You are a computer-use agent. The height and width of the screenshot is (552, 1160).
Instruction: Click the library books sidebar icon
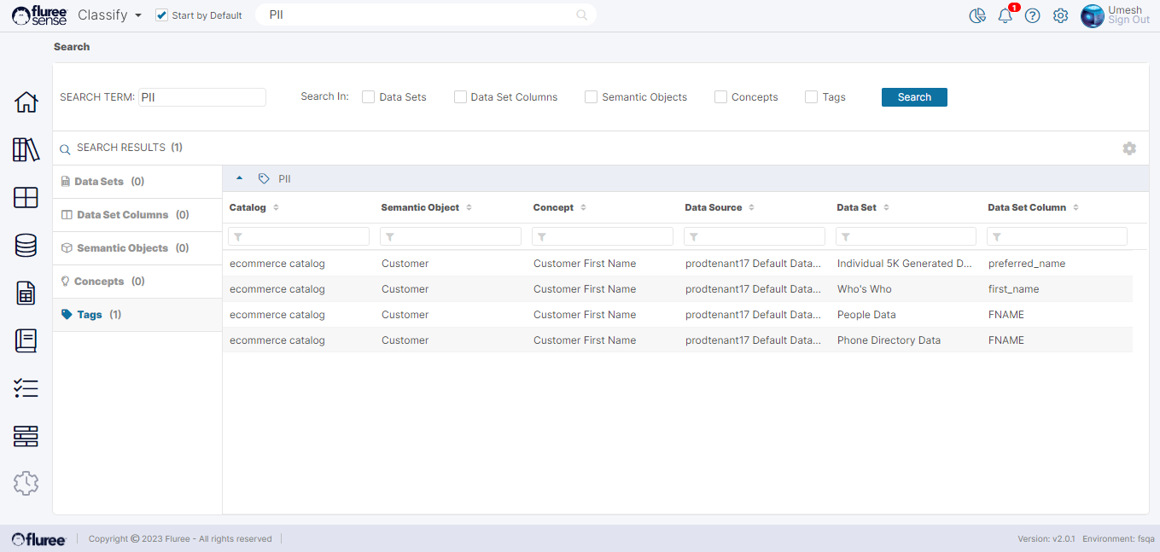pos(26,149)
